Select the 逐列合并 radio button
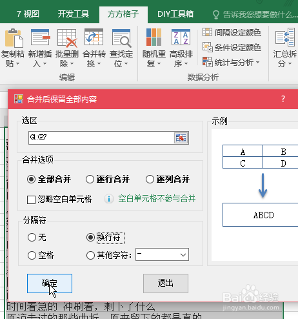Screen dimensions: 298x319 tap(150, 179)
